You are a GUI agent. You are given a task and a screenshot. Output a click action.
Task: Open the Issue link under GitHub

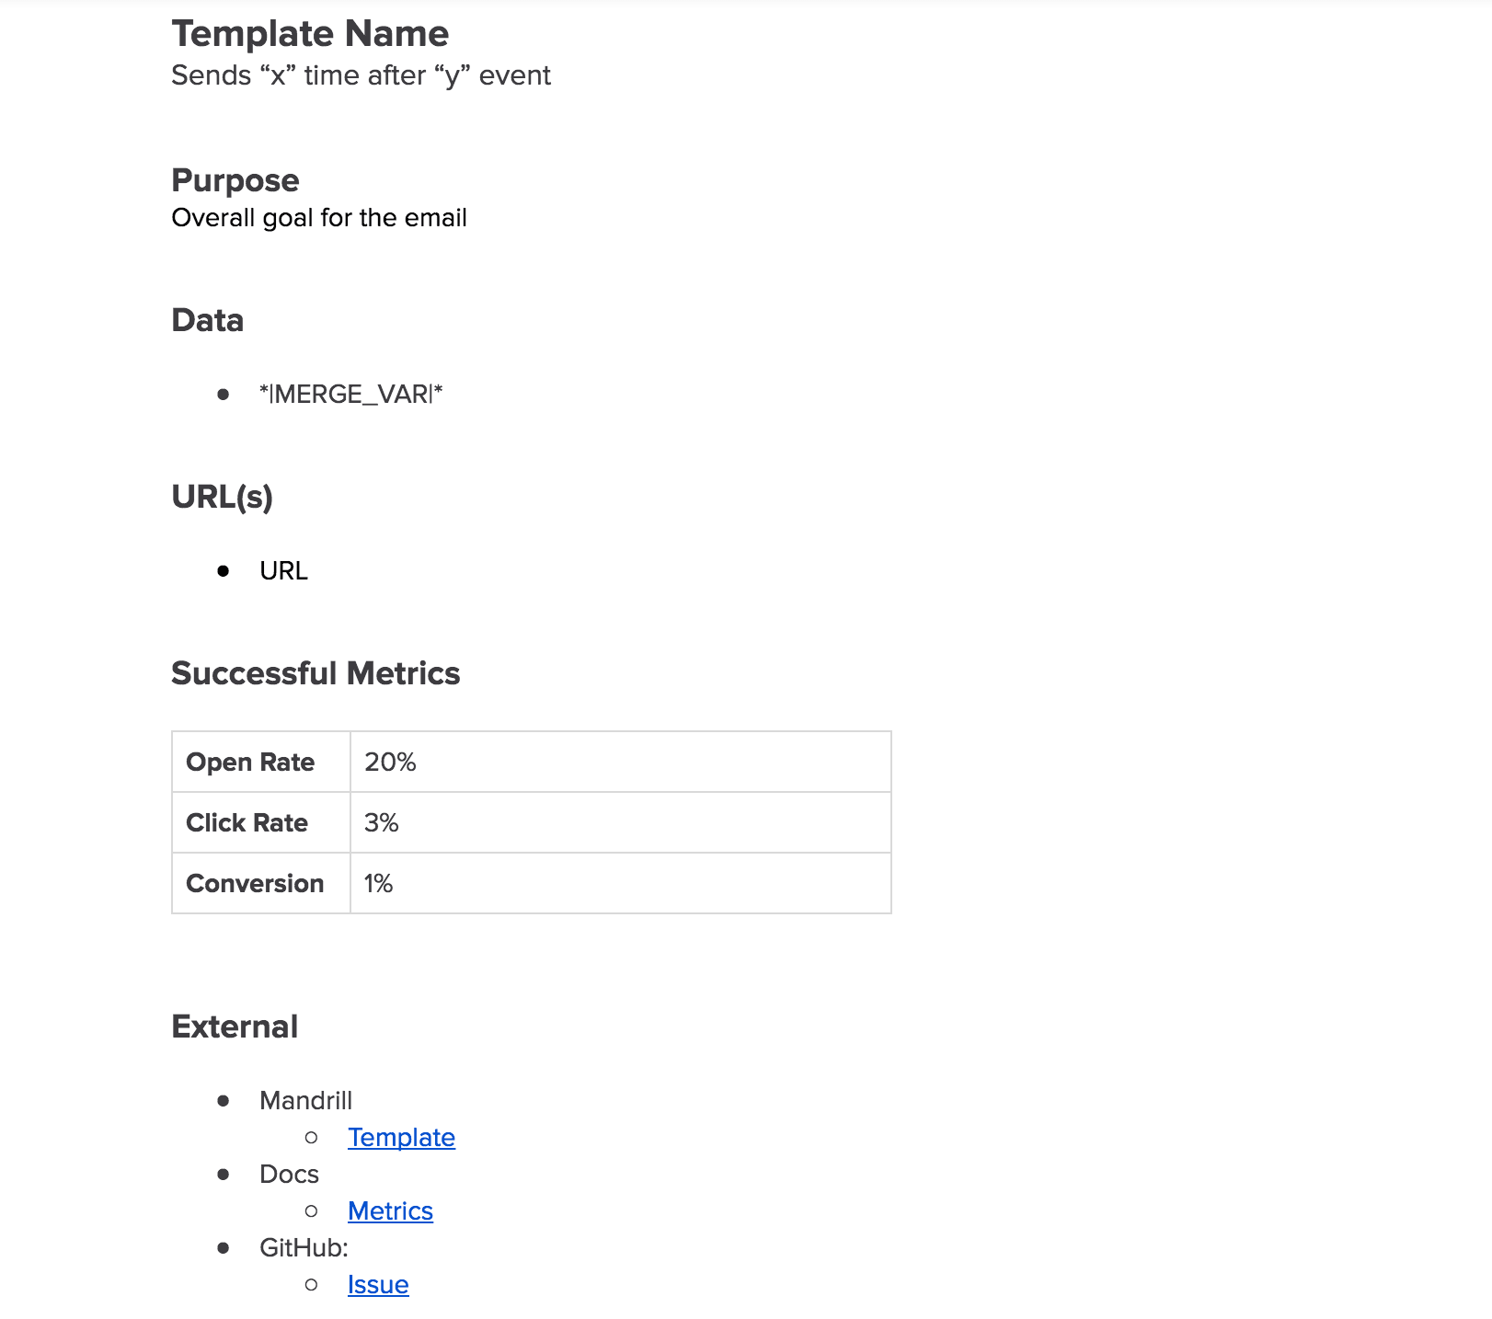tap(378, 1285)
